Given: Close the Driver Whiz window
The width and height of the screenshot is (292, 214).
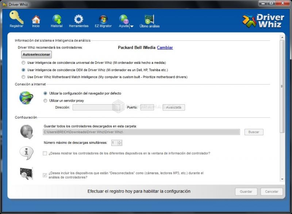Looking at the screenshot, I should [283, 3].
